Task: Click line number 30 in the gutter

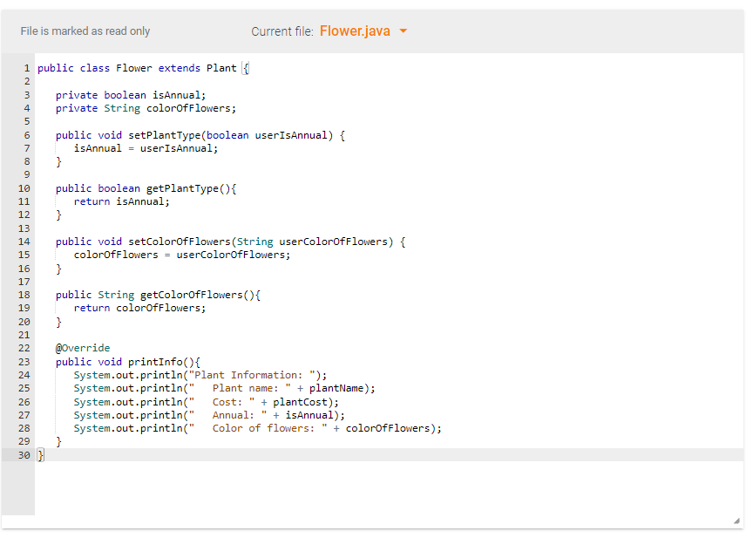Action: (24, 454)
